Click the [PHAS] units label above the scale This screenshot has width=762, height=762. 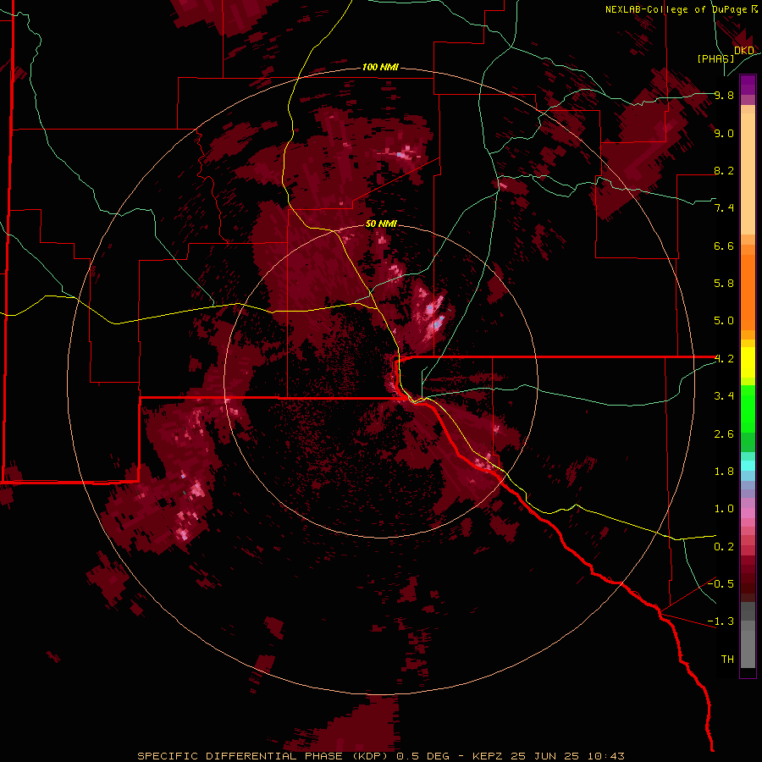click(715, 59)
